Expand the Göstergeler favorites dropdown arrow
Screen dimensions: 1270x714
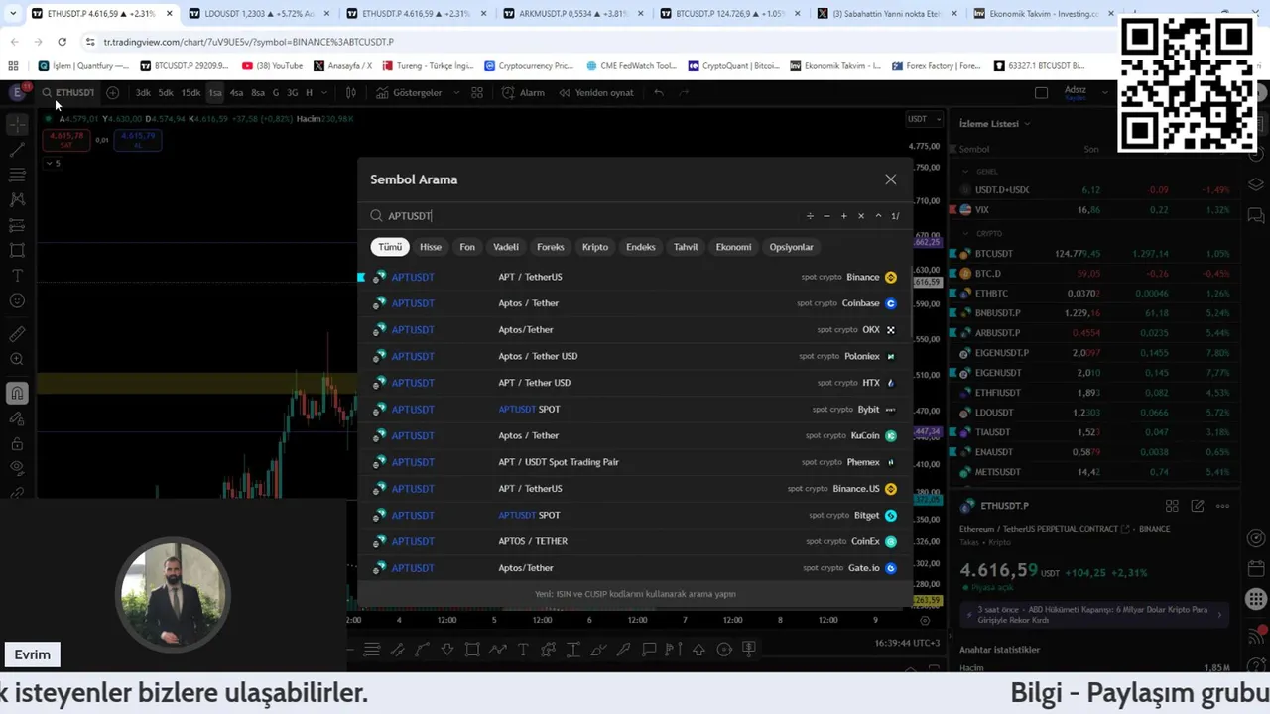coord(456,92)
